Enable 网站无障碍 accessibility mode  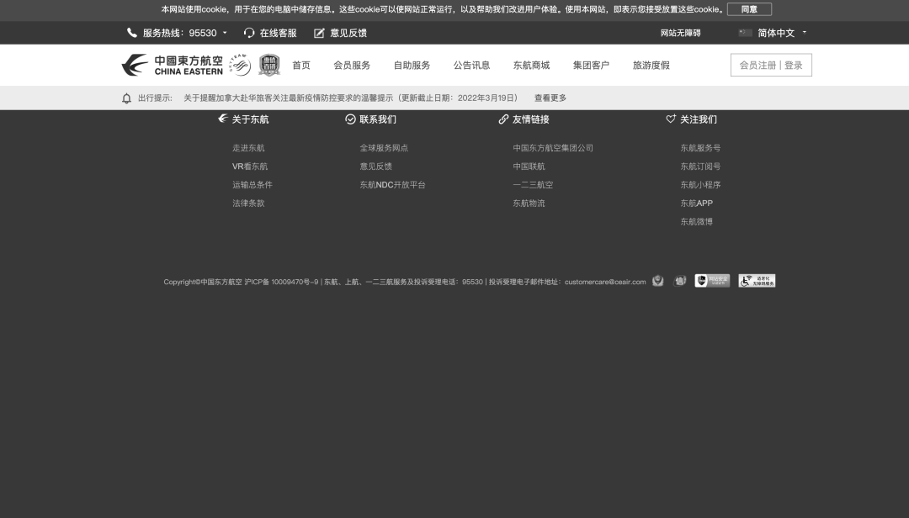pyautogui.click(x=680, y=33)
